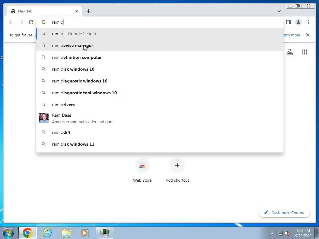
Task: Go forward with the right arrow button
Action: point(21,22)
